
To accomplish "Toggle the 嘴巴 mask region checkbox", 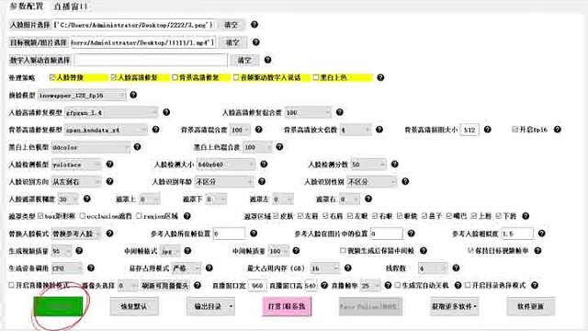I will pyautogui.click(x=449, y=216).
